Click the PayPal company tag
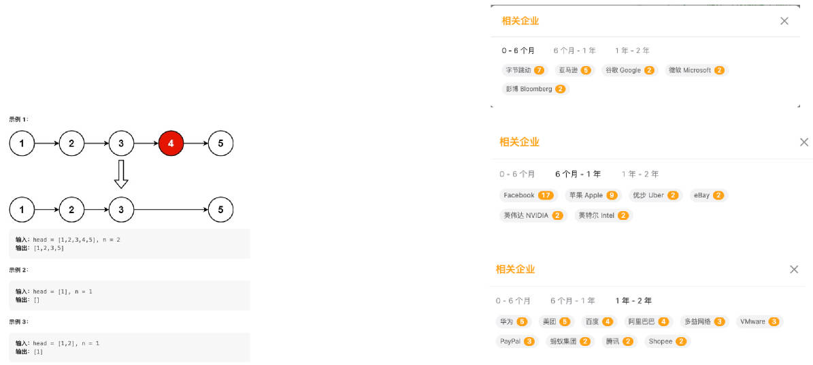Screen dimensions: 813x365 pos(517,342)
